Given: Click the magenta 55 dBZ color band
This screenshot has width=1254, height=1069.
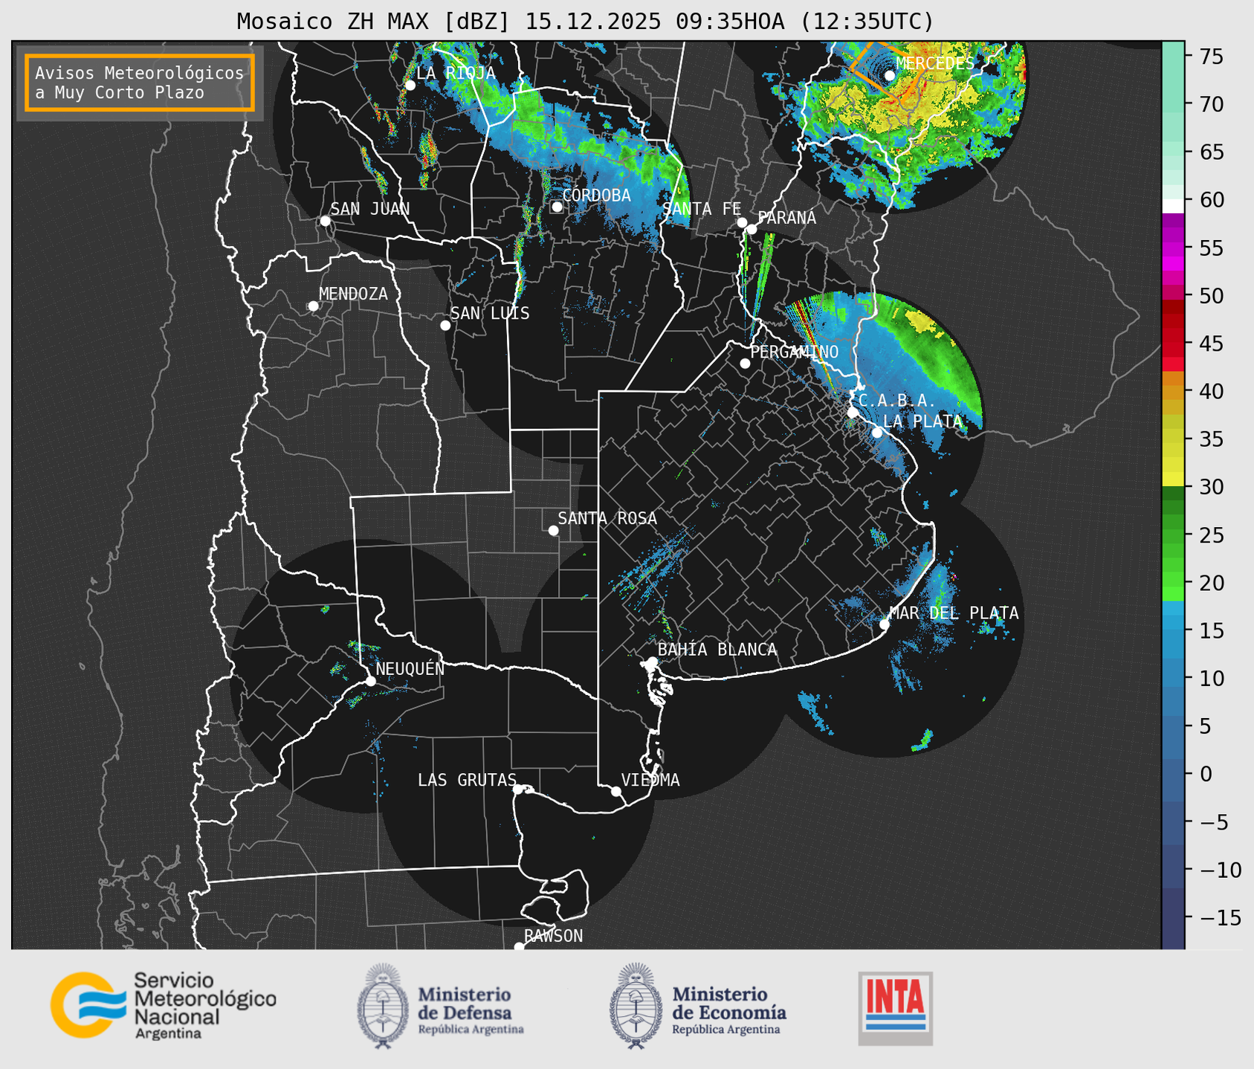Looking at the screenshot, I should coord(1173,249).
